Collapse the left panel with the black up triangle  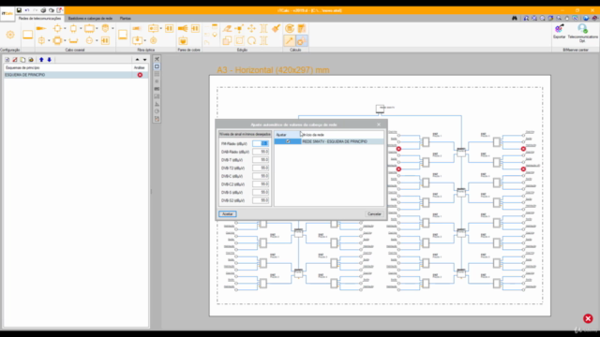coord(138,60)
